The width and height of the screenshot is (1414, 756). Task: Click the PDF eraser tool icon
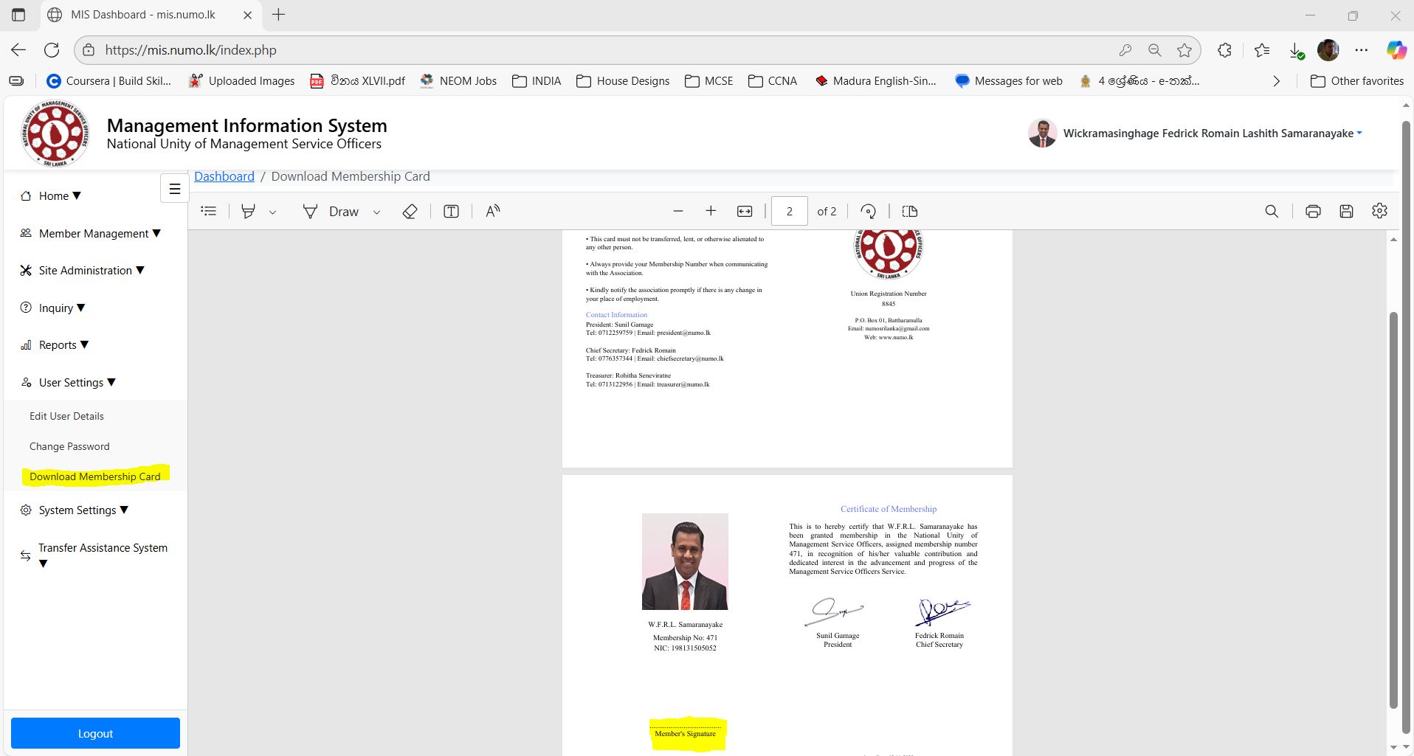pyautogui.click(x=410, y=212)
